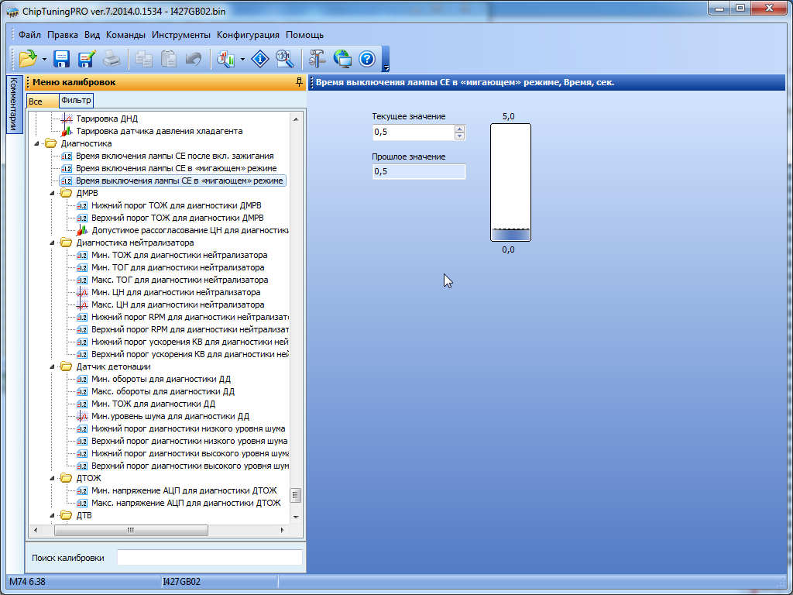Open the Комментарии side tab

click(13, 105)
